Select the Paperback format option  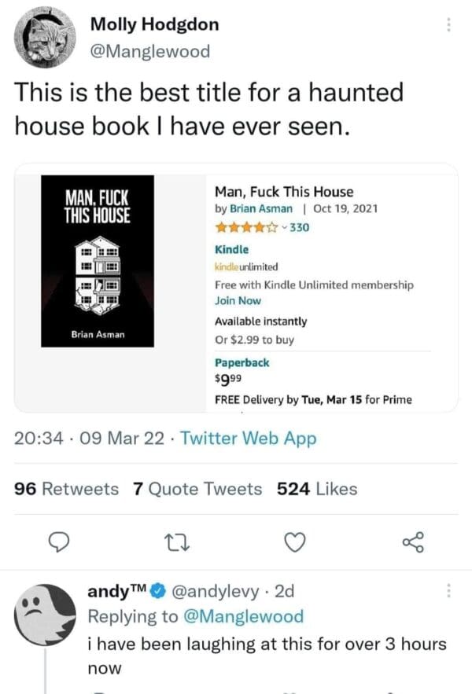[x=242, y=362]
